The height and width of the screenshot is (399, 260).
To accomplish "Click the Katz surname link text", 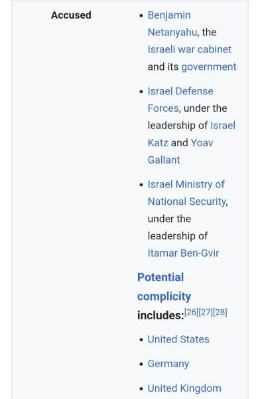I will (x=158, y=143).
